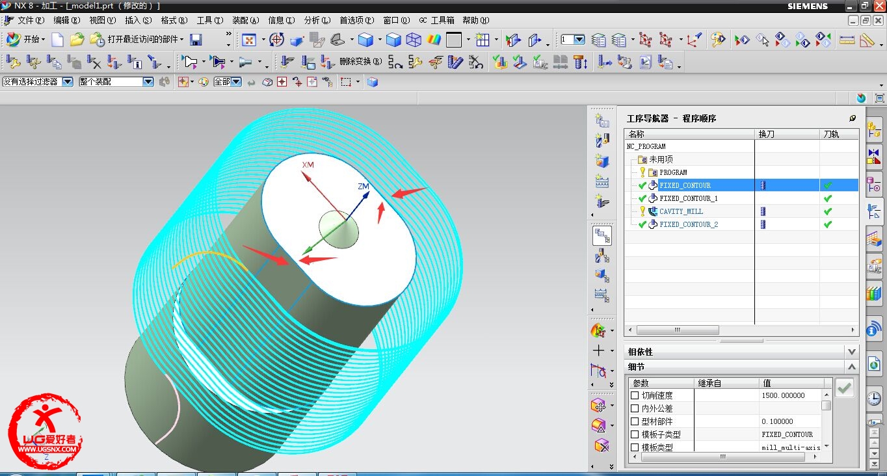
Task: Click the Save floppy disk icon
Action: coord(196,40)
